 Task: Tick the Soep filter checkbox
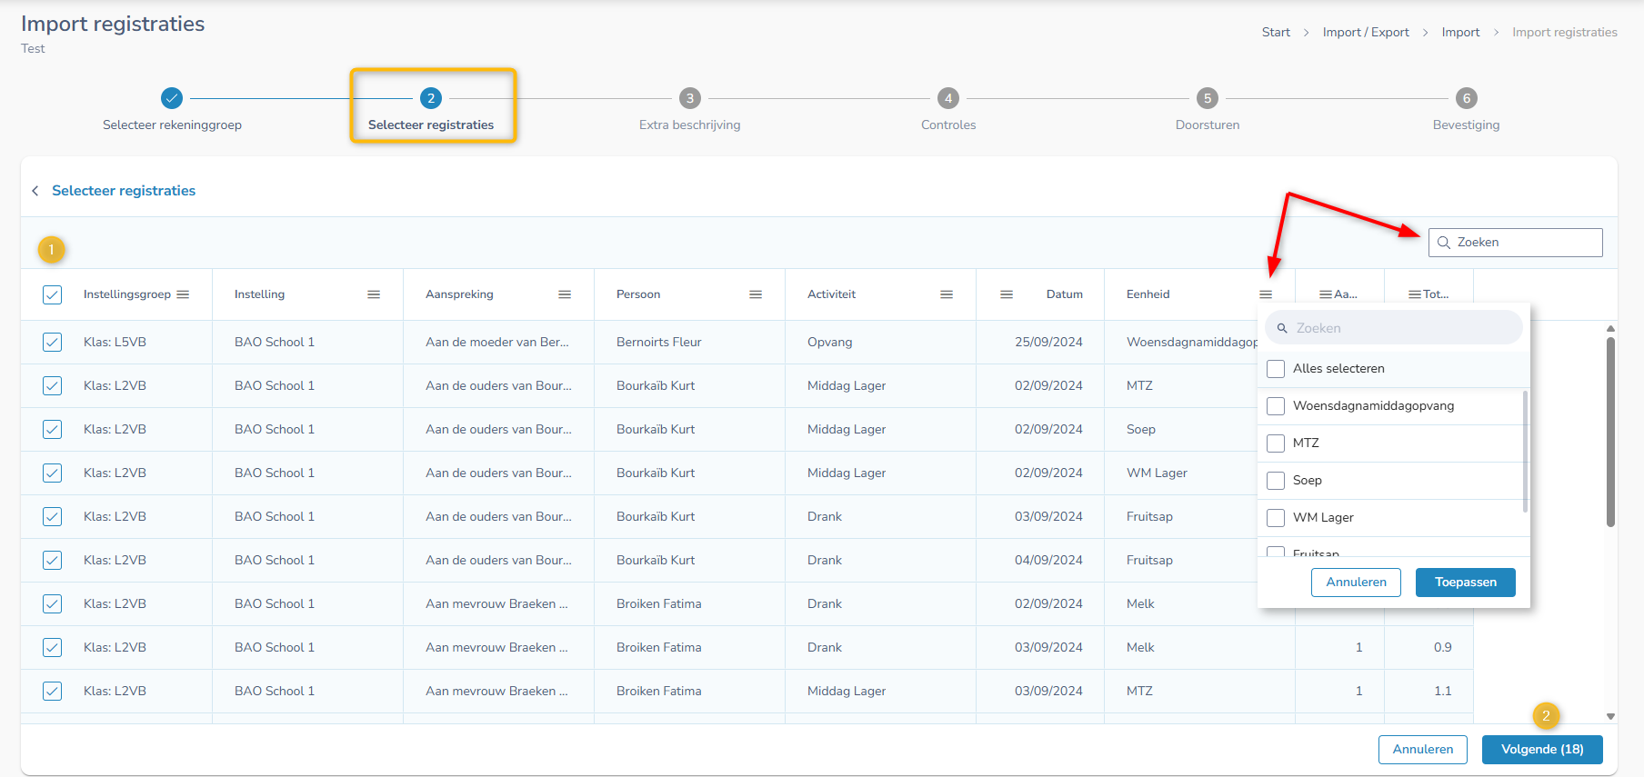point(1276,481)
